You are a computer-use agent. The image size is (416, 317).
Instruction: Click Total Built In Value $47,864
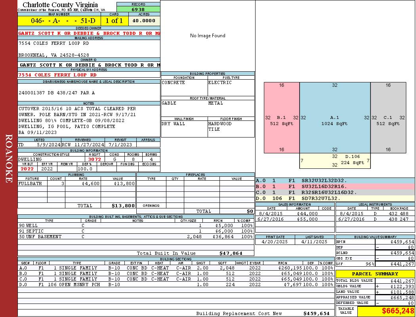click(231, 253)
